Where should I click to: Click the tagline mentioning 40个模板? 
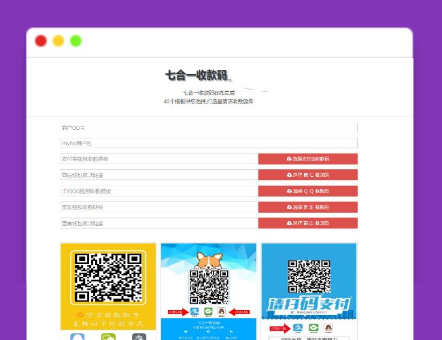[x=209, y=101]
